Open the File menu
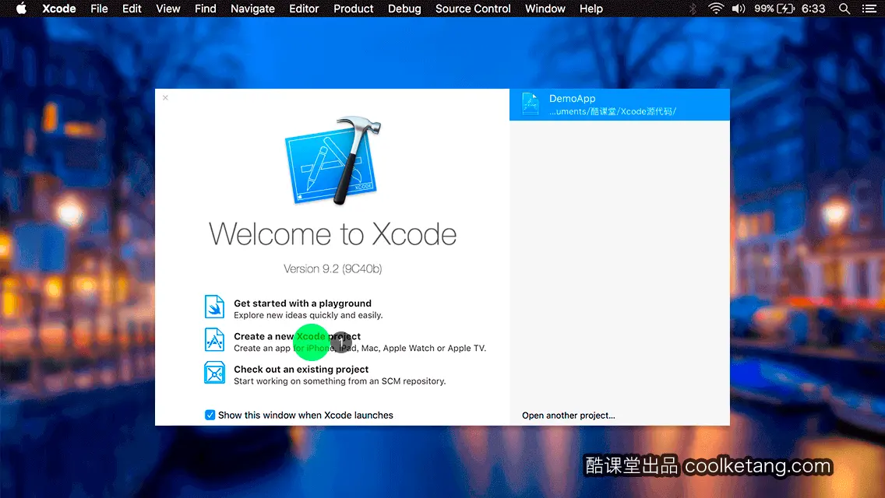Image resolution: width=885 pixels, height=498 pixels. tap(100, 9)
